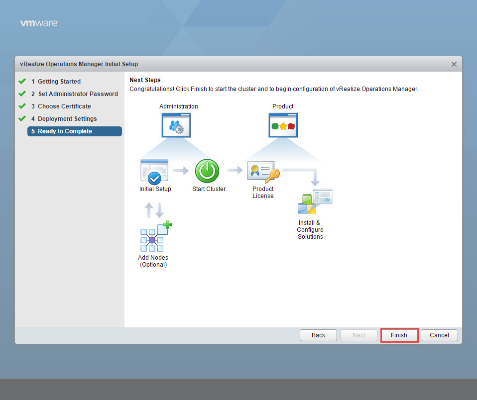
Task: Click the Administration window icon
Action: click(176, 125)
